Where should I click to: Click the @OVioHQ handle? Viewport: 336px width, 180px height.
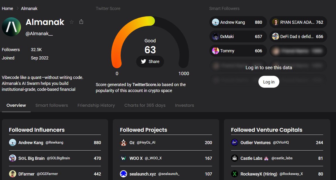point(281,142)
